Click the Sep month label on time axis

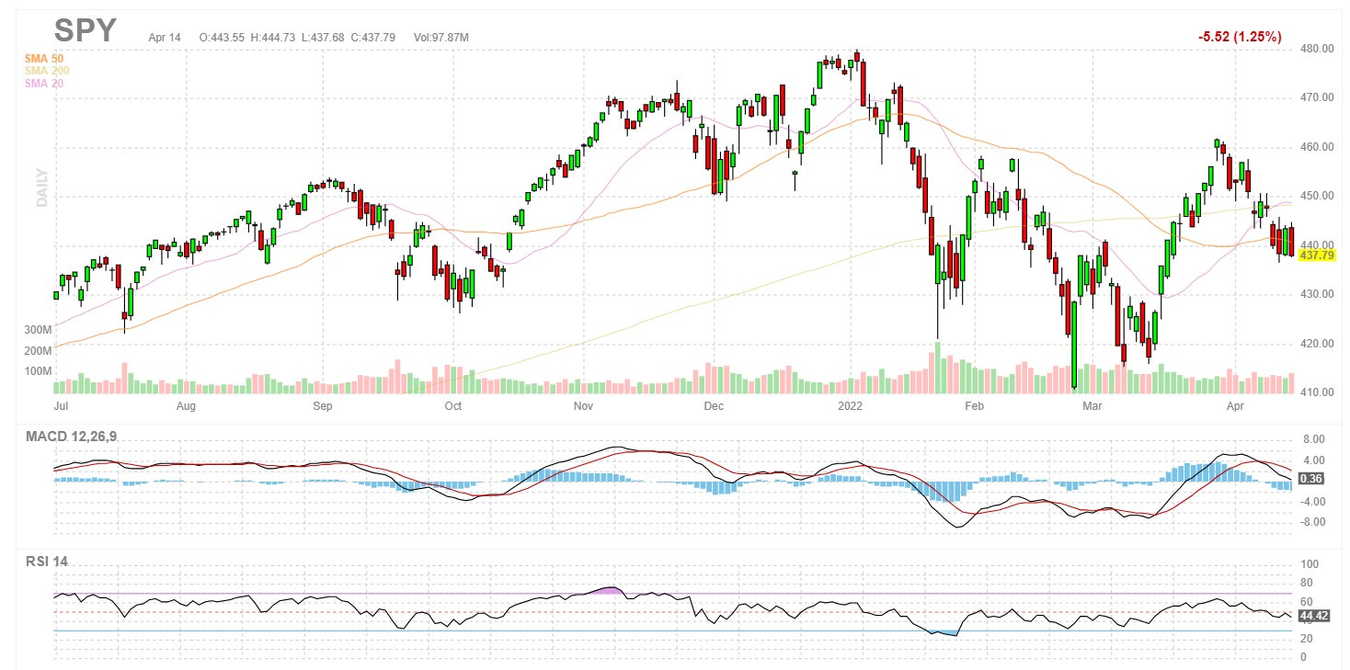(x=322, y=405)
